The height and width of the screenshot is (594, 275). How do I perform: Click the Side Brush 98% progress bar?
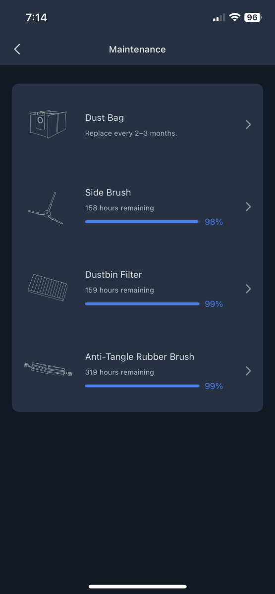coord(142,222)
